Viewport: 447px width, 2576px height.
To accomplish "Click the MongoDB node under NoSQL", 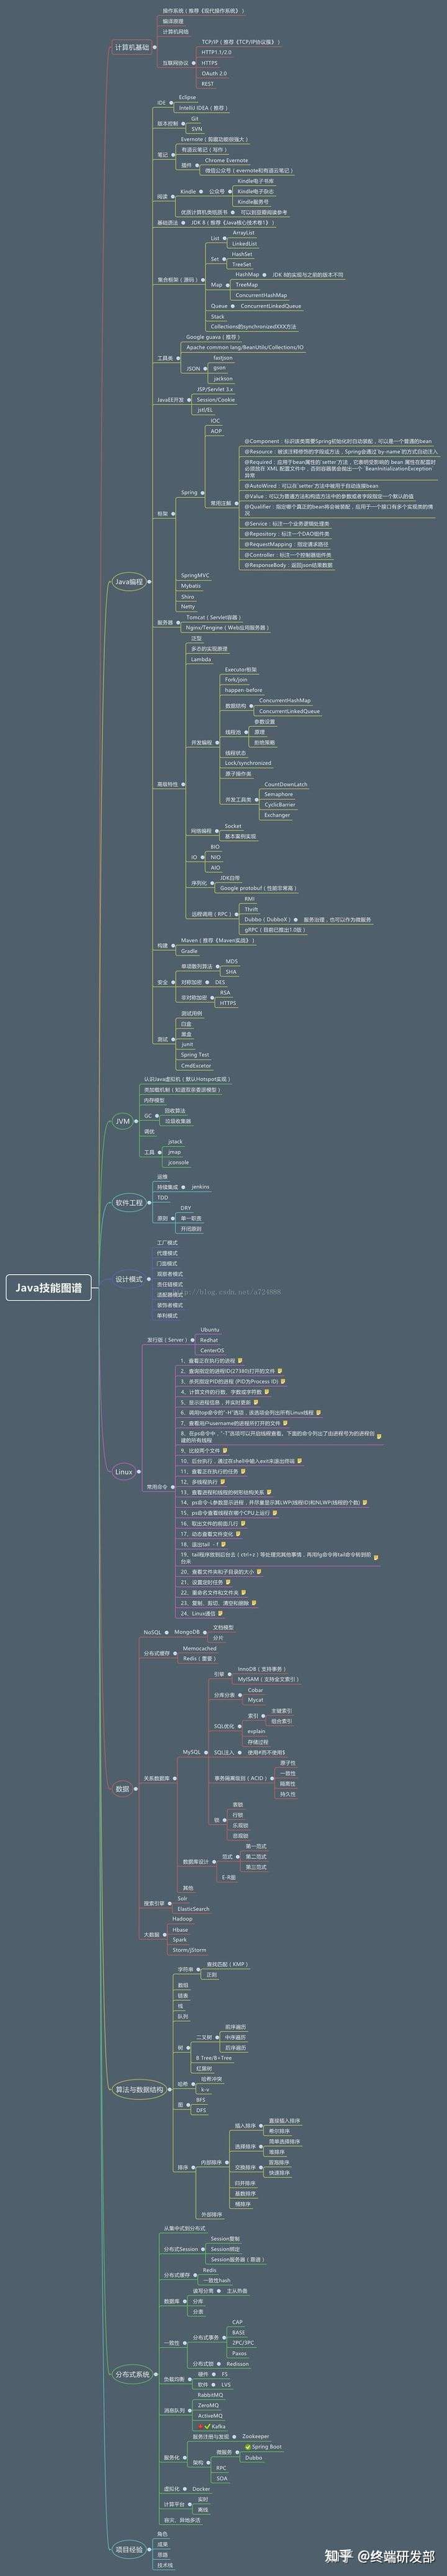I will click(186, 1631).
